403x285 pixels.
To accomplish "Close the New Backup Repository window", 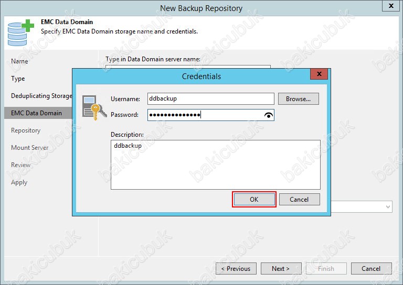I will click(x=390, y=6).
